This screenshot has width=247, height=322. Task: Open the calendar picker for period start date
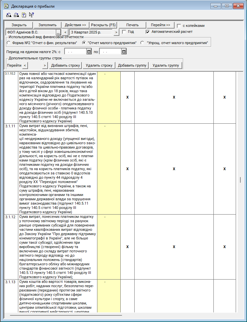[89, 51]
